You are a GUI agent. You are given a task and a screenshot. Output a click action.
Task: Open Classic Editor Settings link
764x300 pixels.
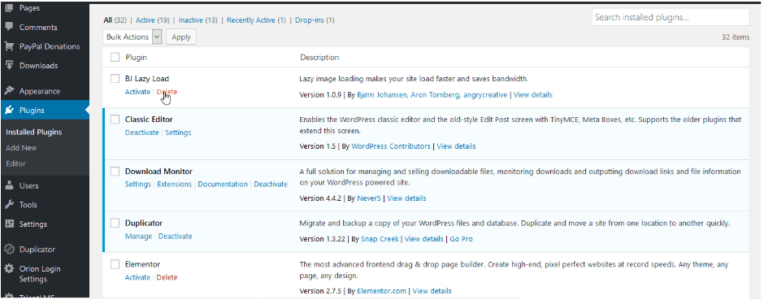[178, 133]
